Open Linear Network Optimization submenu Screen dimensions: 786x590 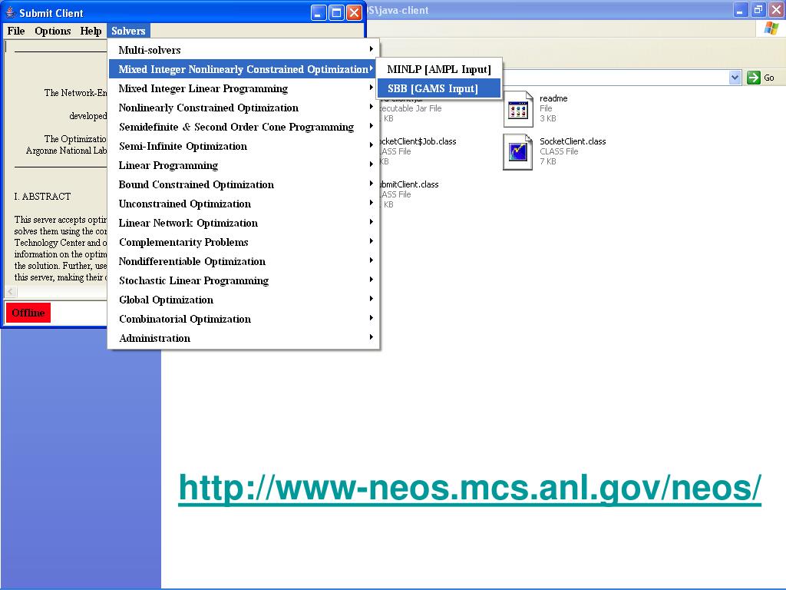(x=243, y=223)
